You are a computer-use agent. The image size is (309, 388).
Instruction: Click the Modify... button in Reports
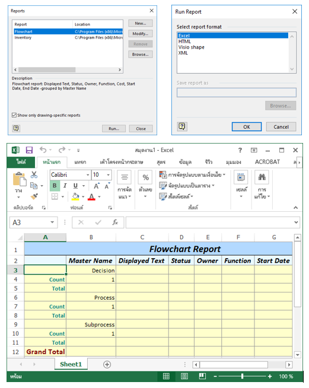tap(141, 34)
